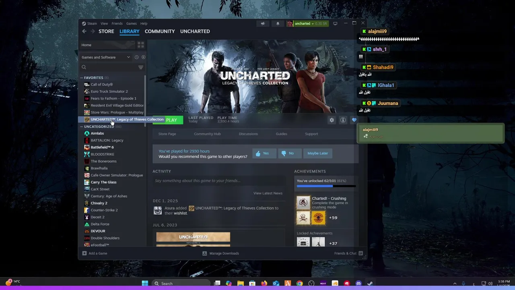Click the game list scrollbar
Image resolution: width=515 pixels, height=290 pixels.
145,101
